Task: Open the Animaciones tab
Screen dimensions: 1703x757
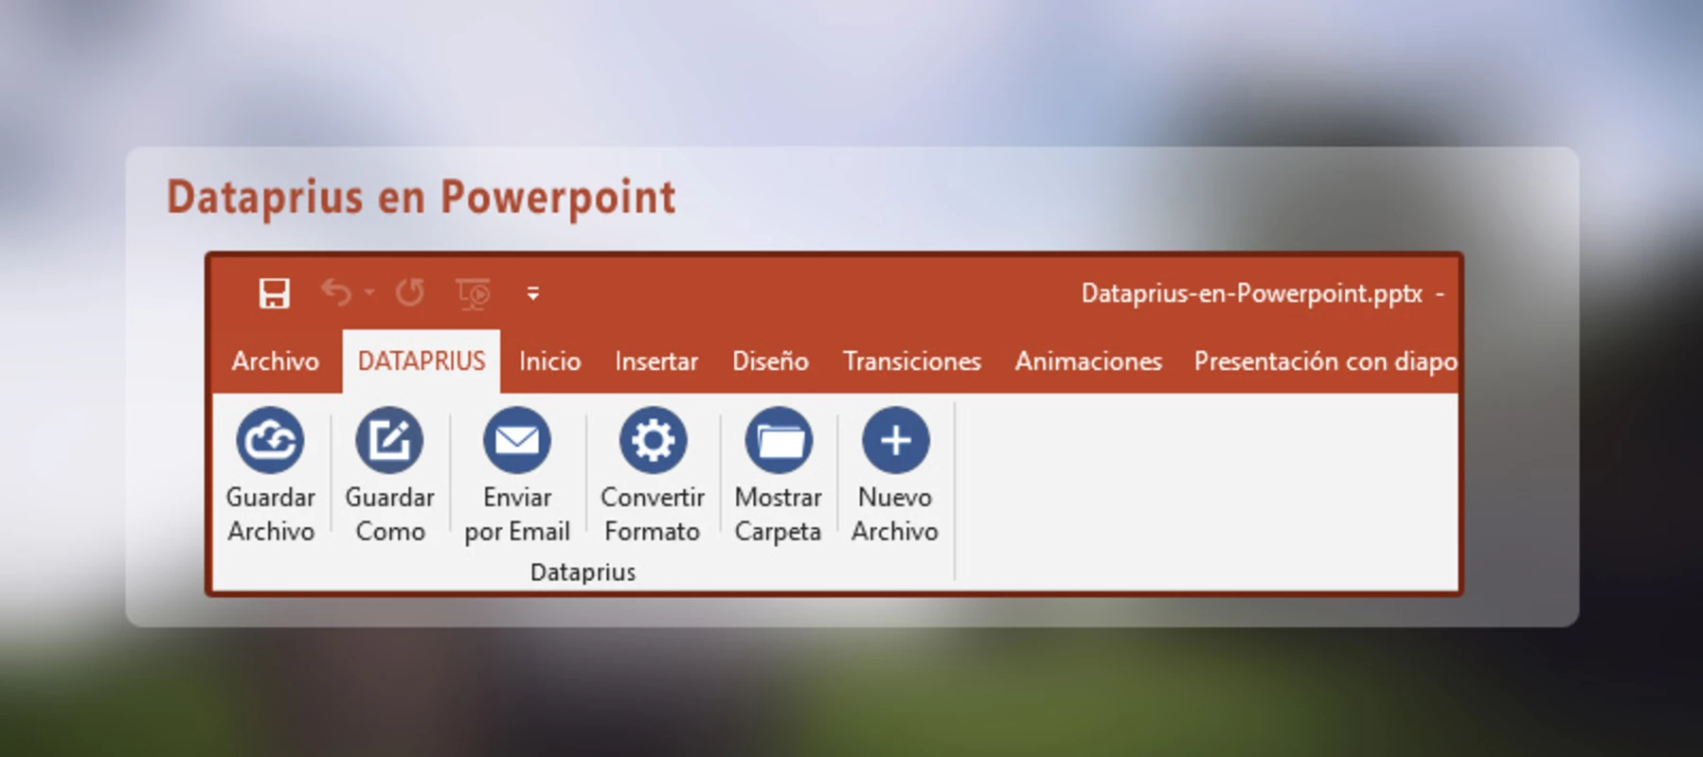Action: click(1088, 361)
